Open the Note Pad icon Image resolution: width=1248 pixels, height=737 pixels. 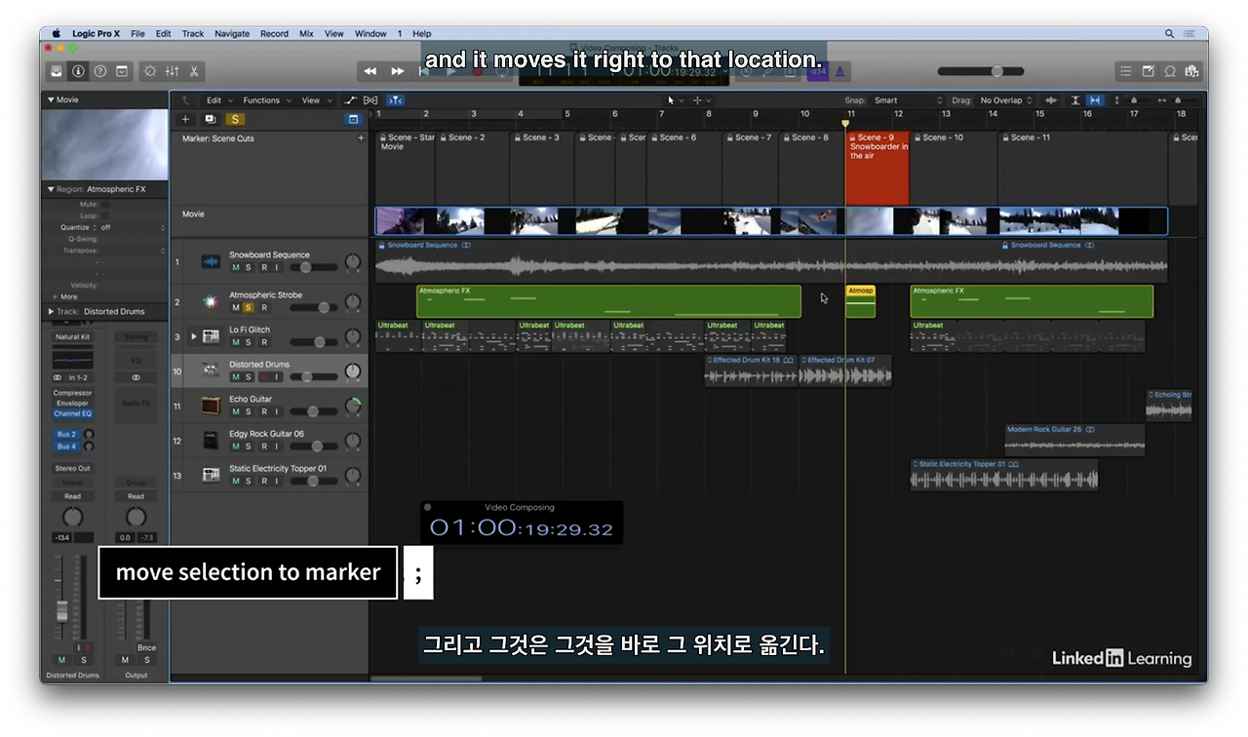coord(1148,71)
